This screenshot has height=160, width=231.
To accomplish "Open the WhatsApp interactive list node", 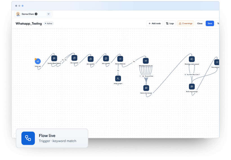I will [x=146, y=61].
